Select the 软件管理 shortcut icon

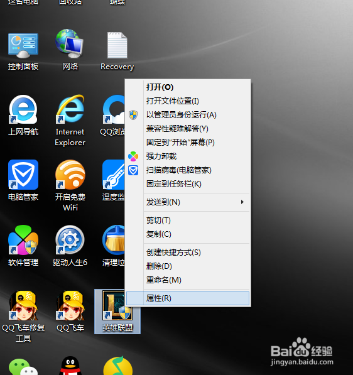coord(23,240)
